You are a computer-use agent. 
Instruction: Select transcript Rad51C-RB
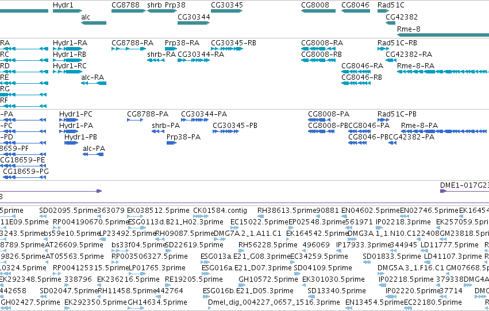tap(383, 49)
